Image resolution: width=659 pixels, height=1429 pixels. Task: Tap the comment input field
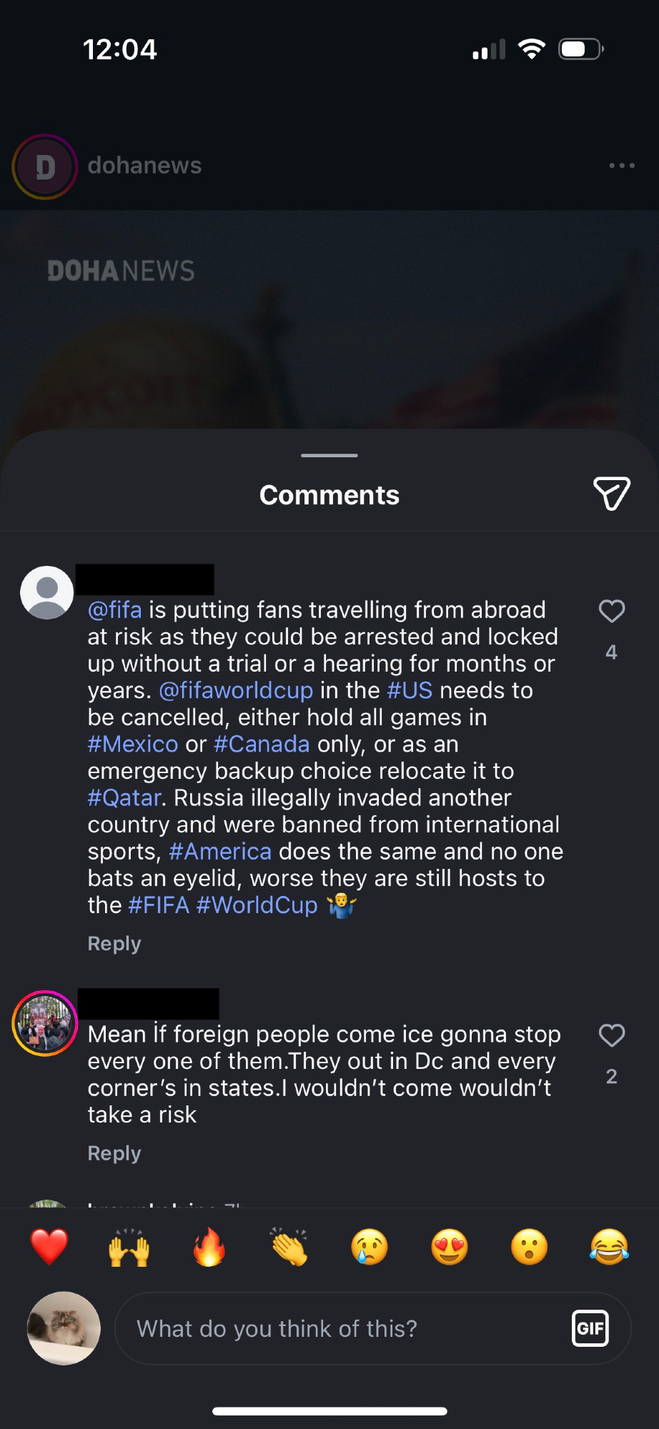pos(343,1328)
